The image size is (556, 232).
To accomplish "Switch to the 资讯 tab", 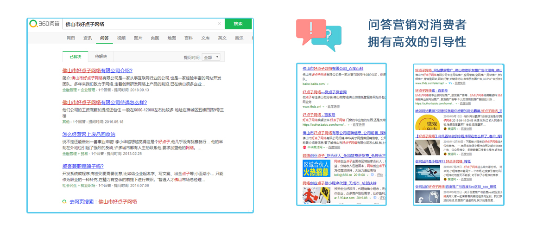I will pos(88,38).
